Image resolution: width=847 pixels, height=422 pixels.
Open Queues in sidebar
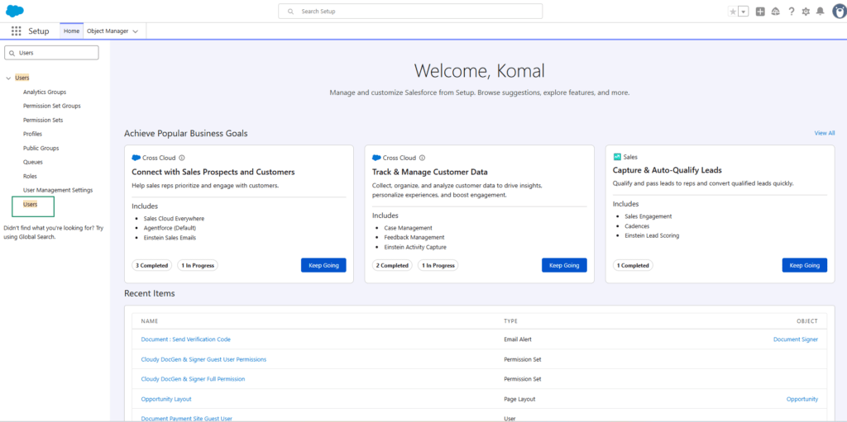point(33,163)
